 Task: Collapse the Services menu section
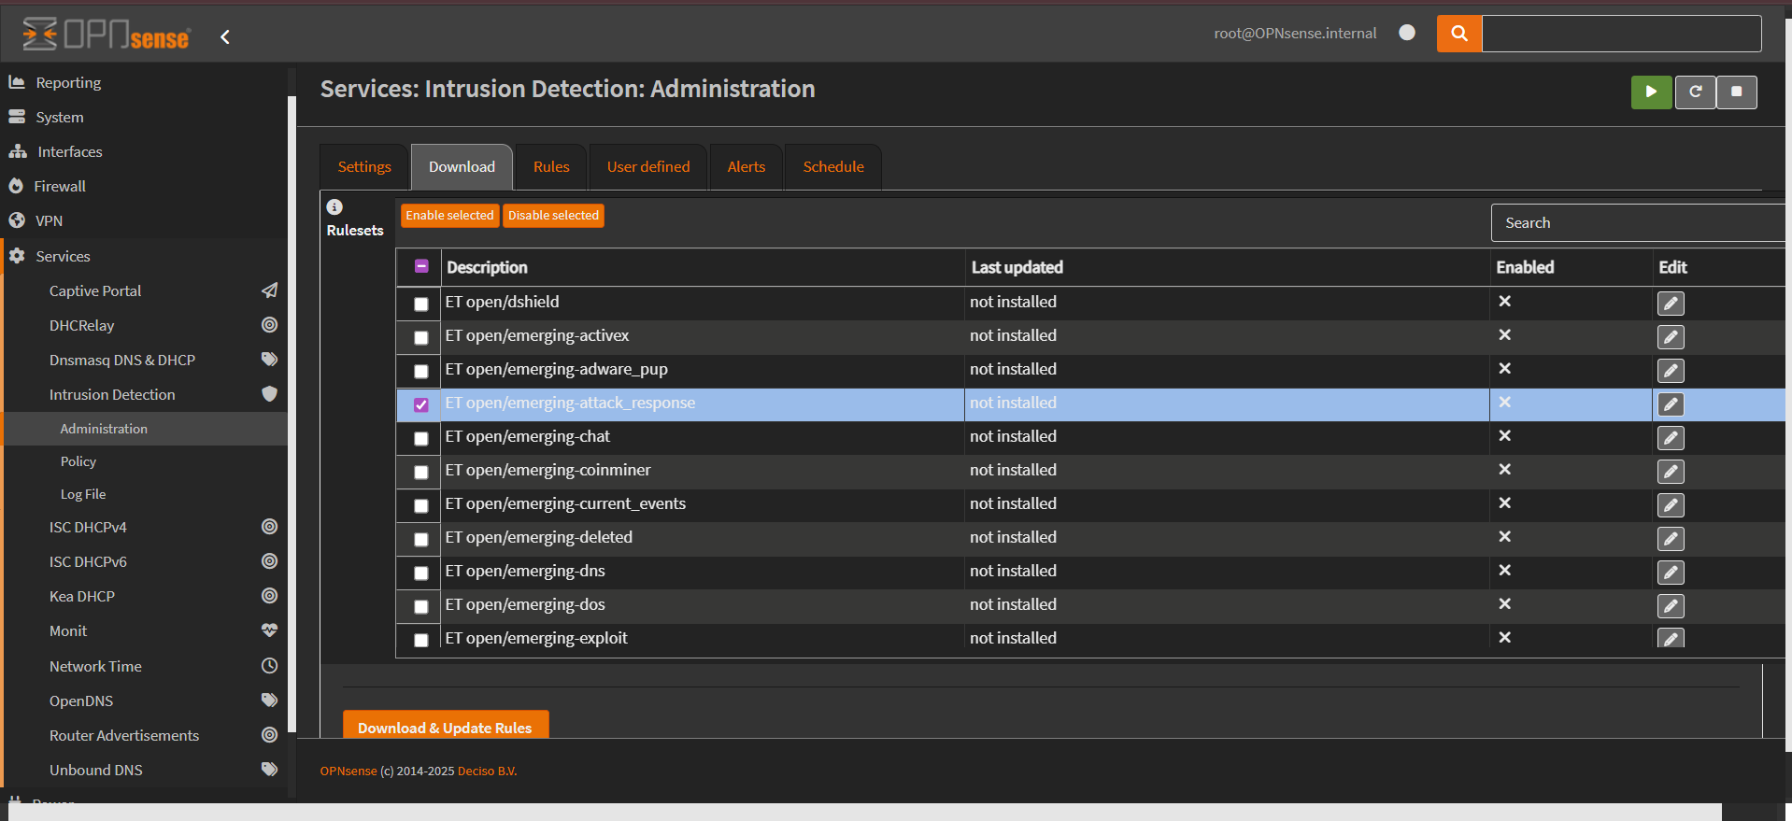pos(63,256)
